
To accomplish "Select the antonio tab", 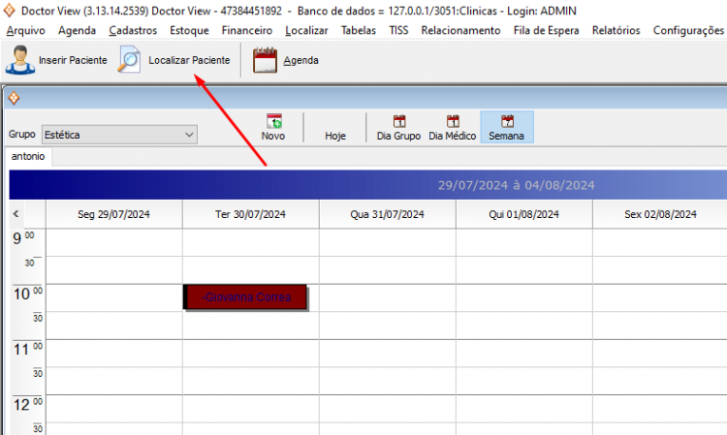I will point(28,156).
